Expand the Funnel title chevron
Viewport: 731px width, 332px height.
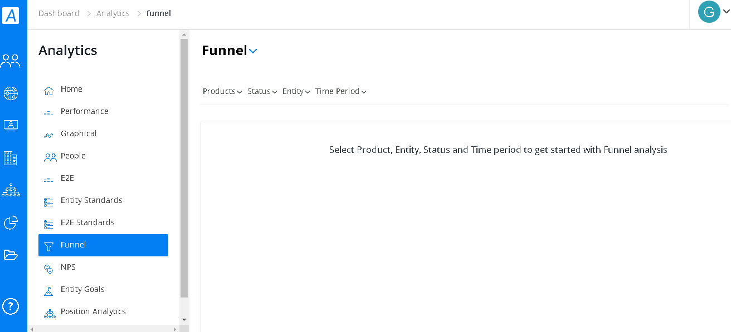(x=253, y=51)
